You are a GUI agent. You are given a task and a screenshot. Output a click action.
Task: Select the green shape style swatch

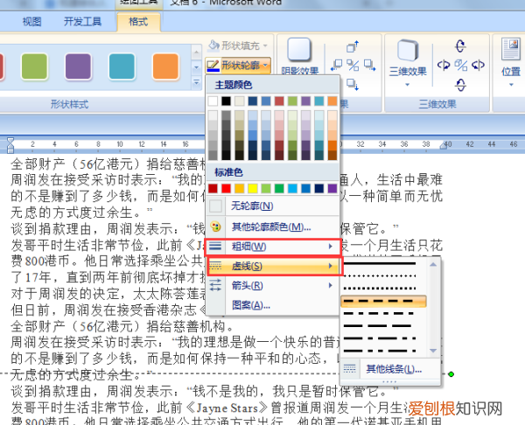click(34, 66)
